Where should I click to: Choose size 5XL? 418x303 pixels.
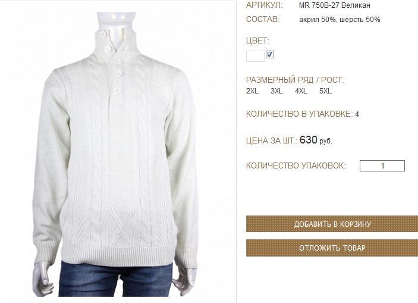click(325, 91)
